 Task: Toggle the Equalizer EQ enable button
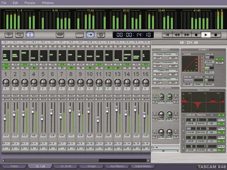click(221, 115)
